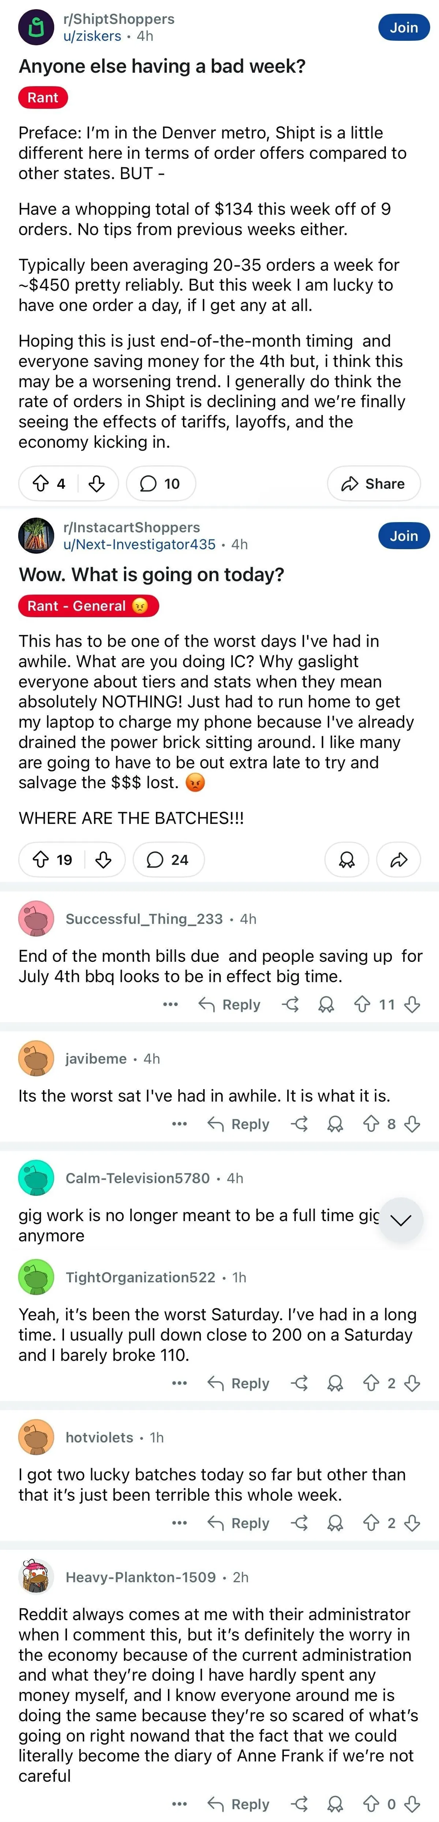Open Heavy-Plankton-1509's avatar

coord(36,1577)
